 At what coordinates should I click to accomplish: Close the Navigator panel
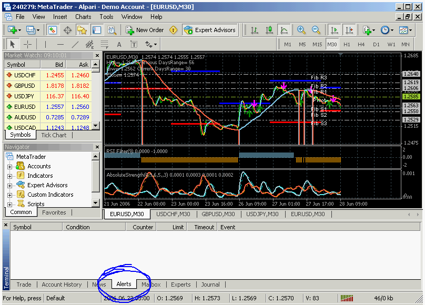97,147
